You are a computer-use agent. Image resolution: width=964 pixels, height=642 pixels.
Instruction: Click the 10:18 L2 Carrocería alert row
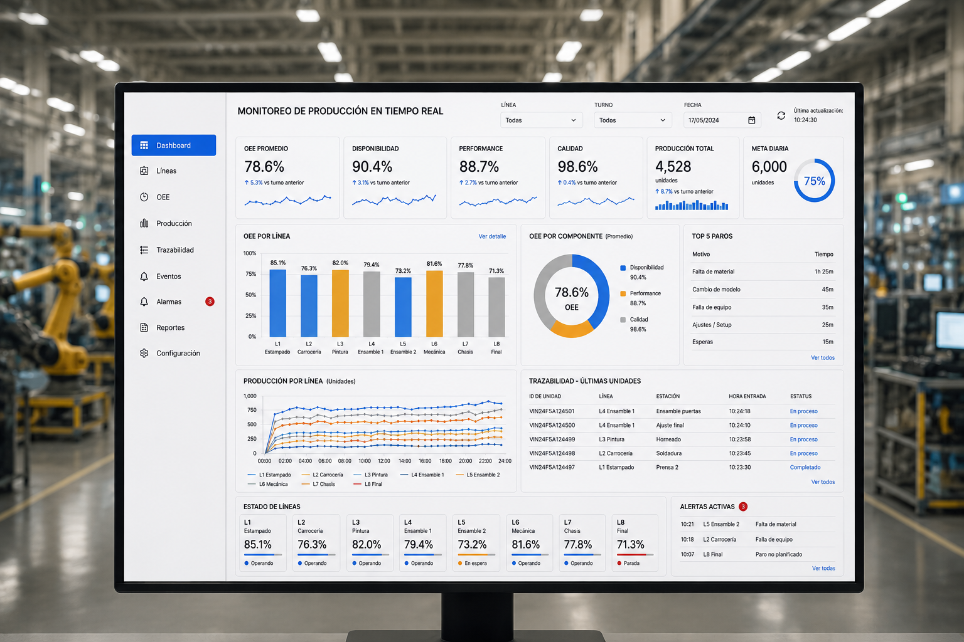758,540
